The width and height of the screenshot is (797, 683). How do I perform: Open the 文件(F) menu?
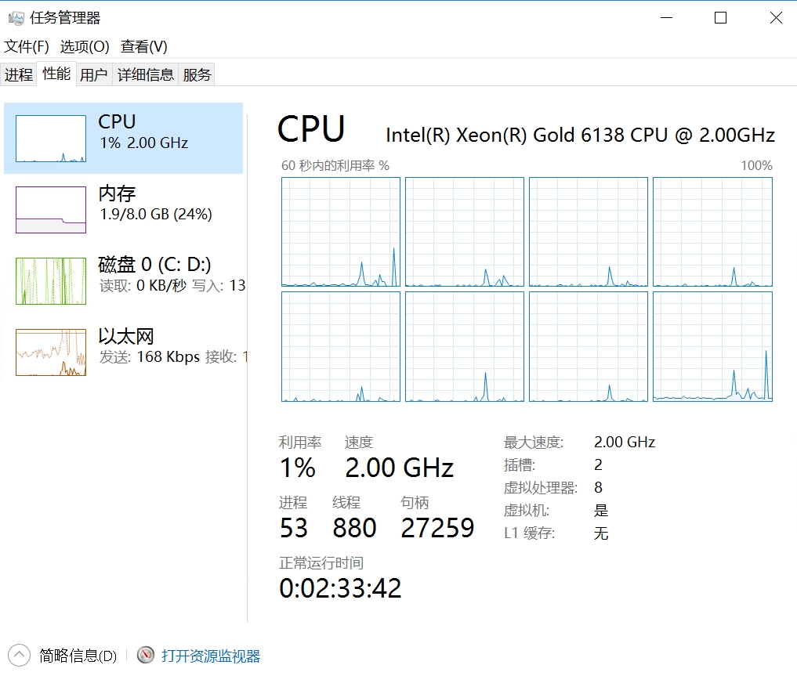[27, 47]
